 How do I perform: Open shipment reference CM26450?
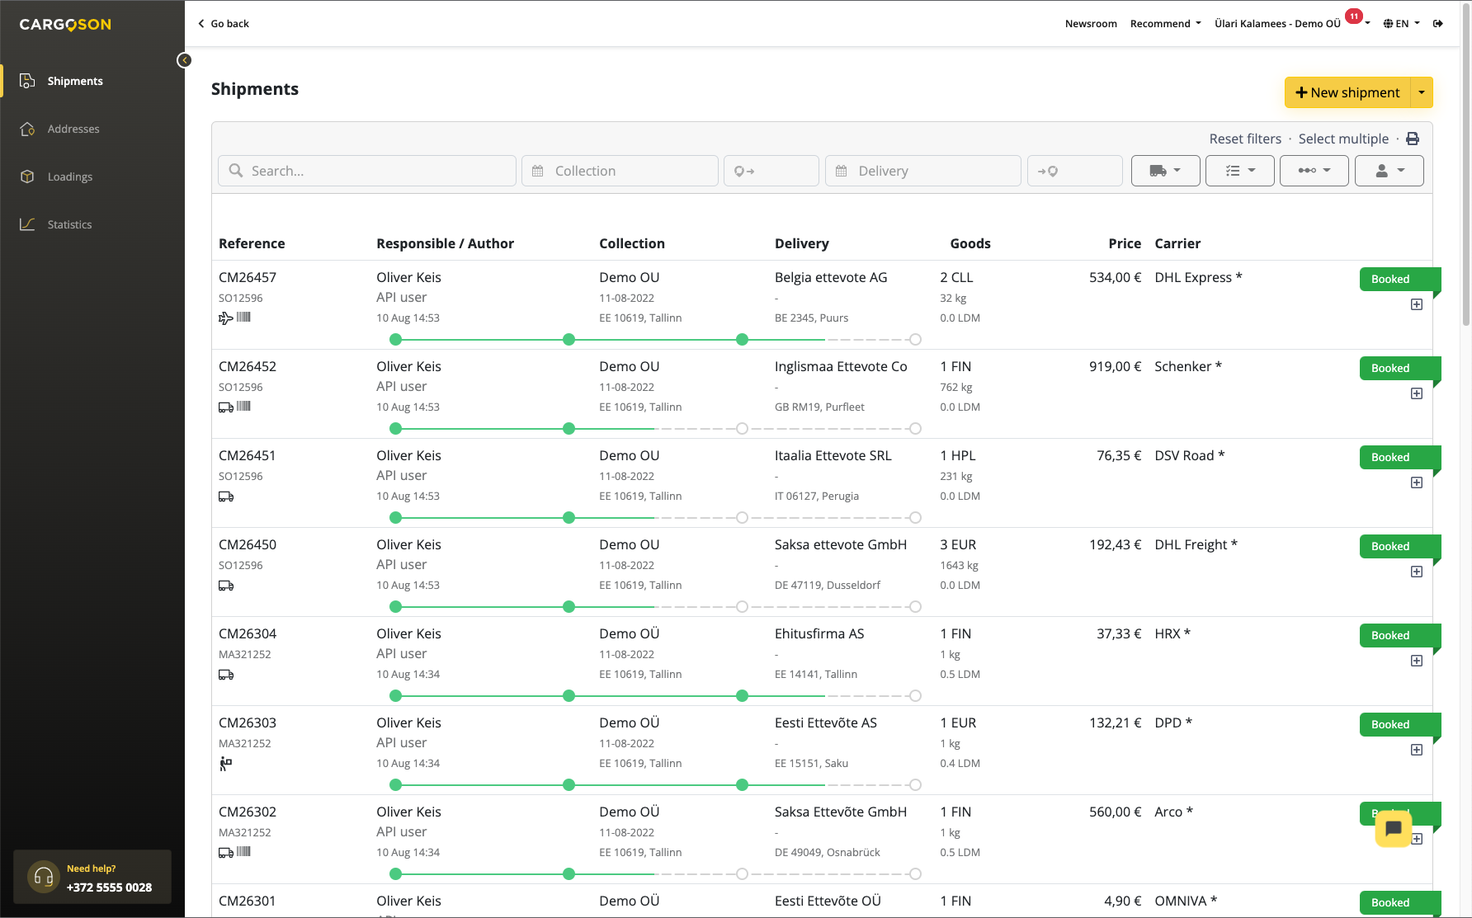[248, 544]
